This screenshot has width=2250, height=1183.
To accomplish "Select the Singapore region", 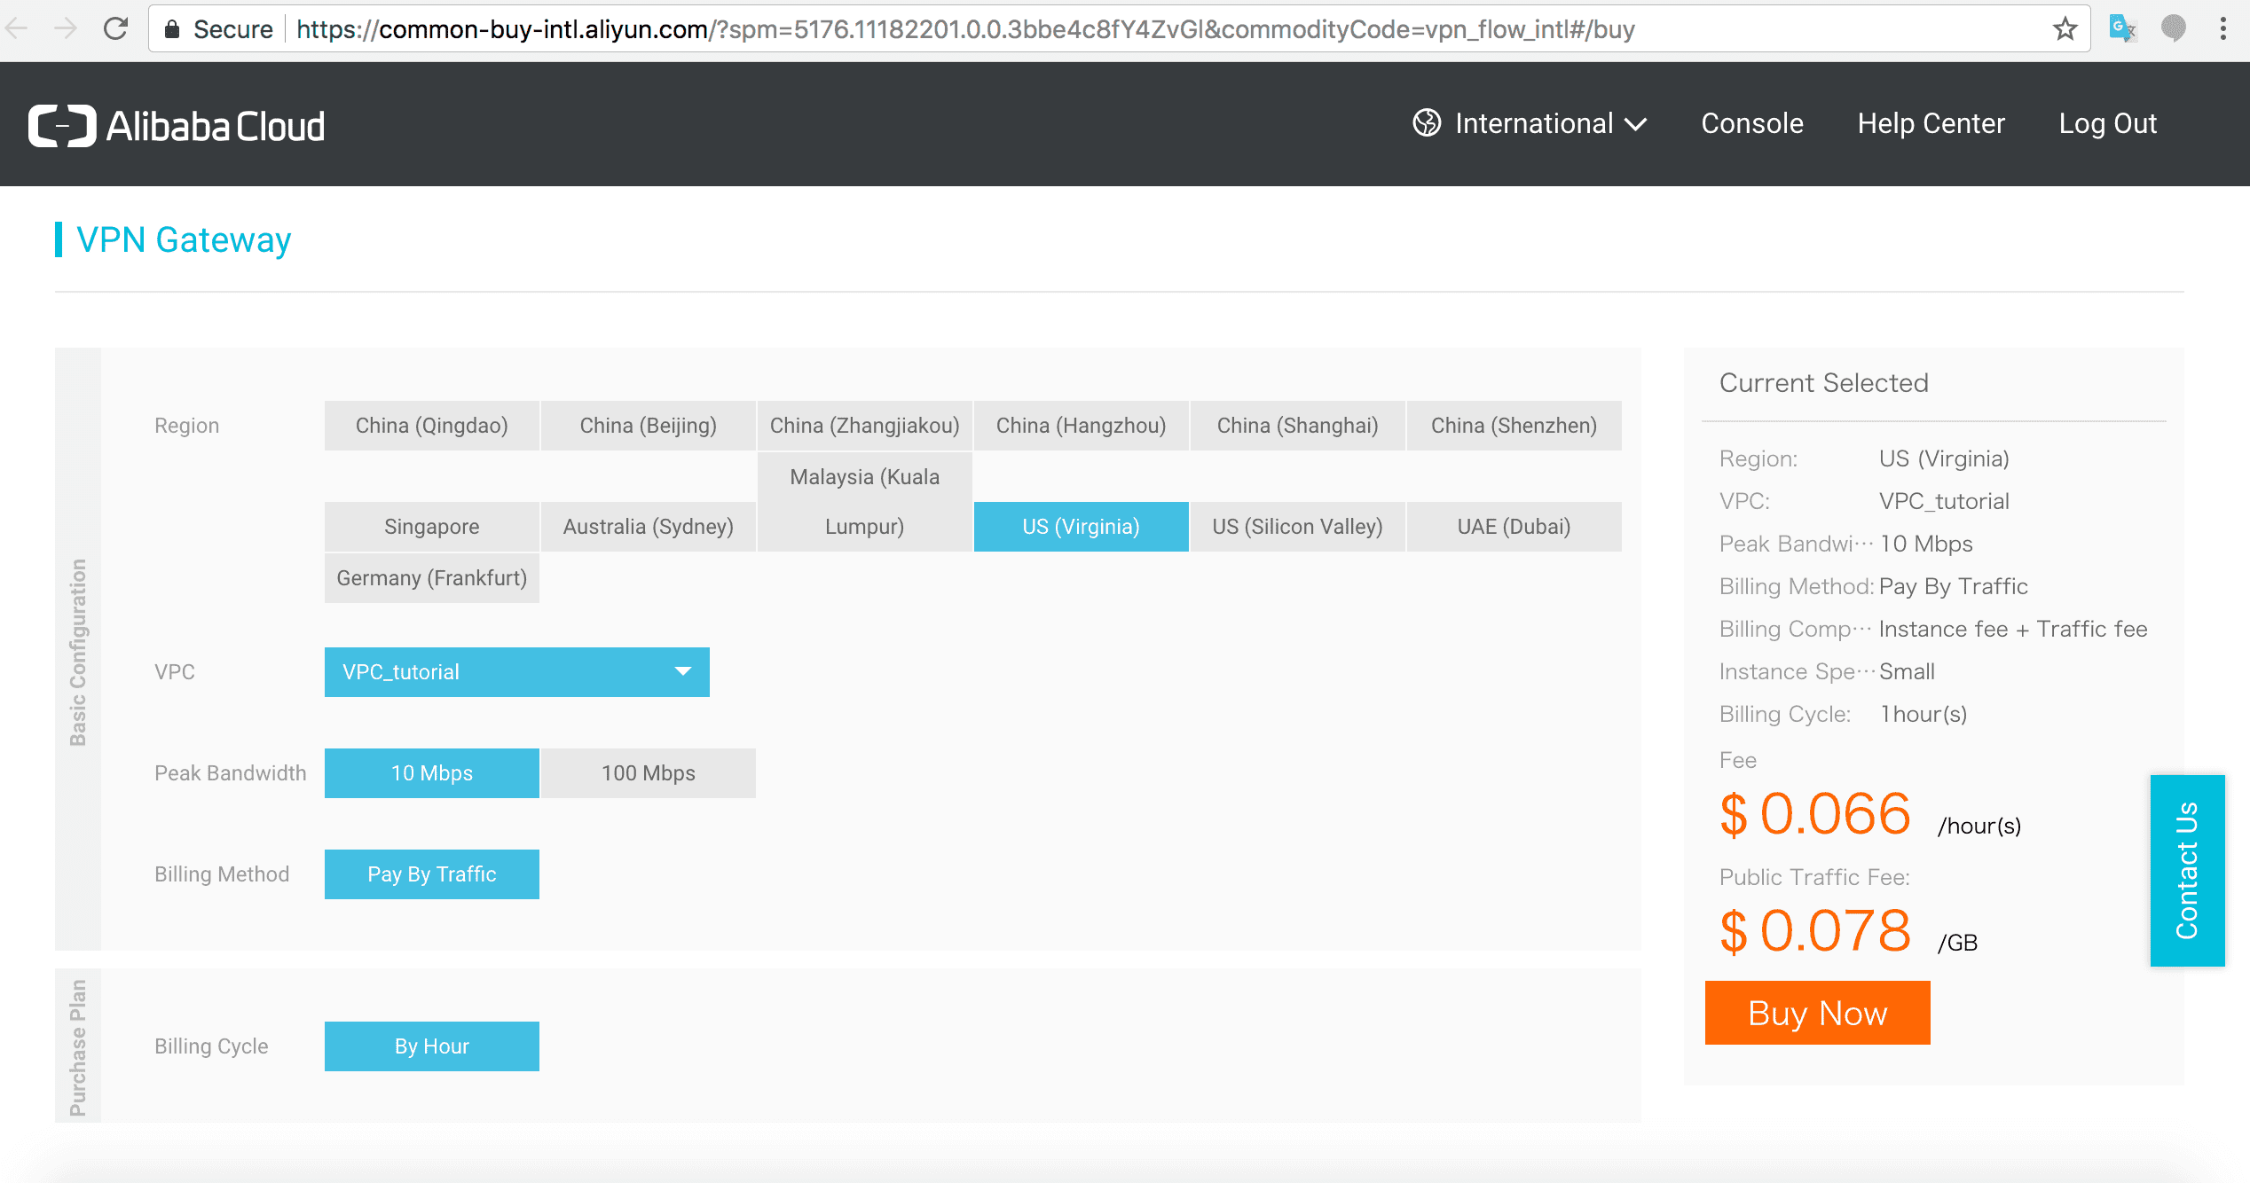I will [x=432, y=527].
